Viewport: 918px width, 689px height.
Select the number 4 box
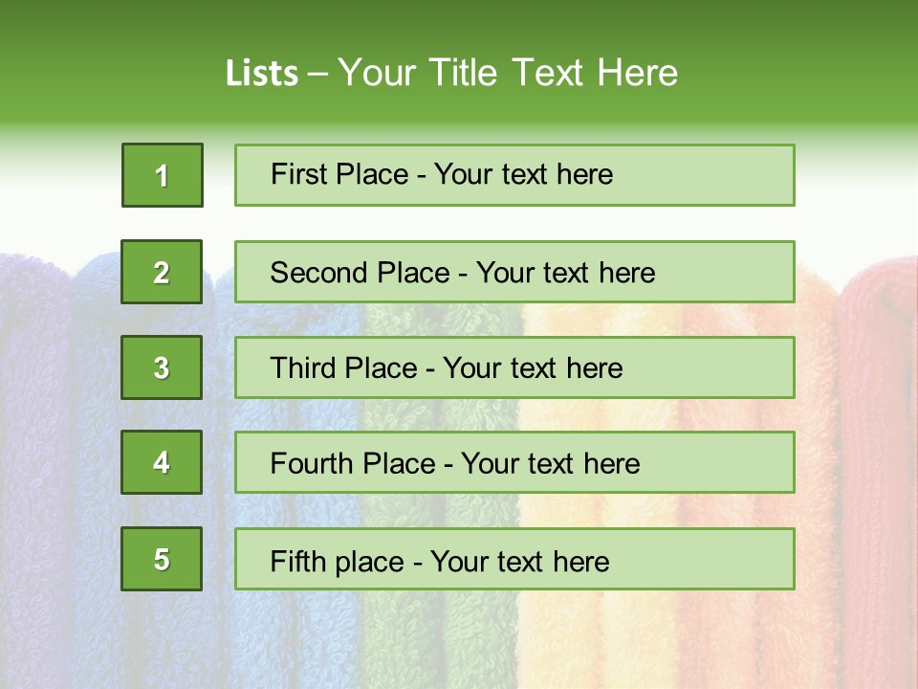(162, 462)
